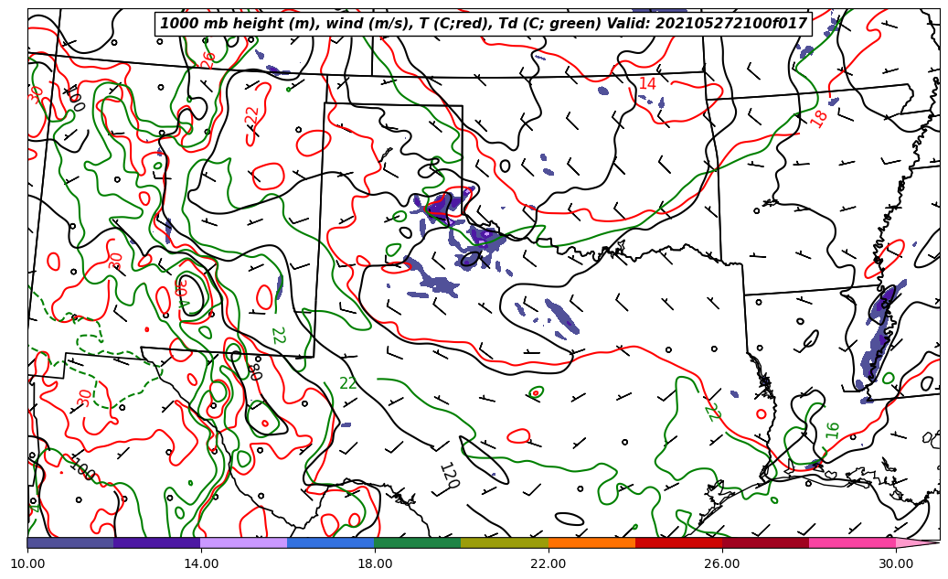Viewport: 948px width, 579px height.
Task: Select the 18.00 colorbar tick label
Action: (x=375, y=563)
